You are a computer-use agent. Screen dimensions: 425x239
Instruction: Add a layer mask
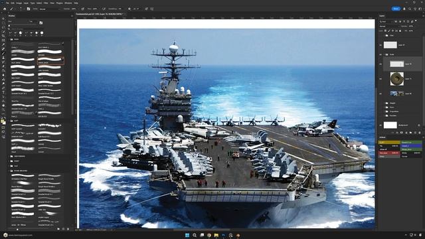402,133
